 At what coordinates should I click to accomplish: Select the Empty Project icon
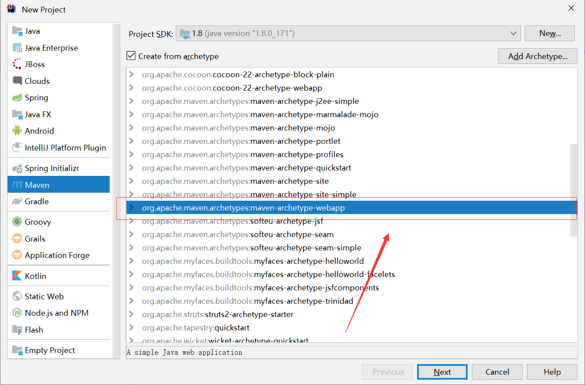click(x=17, y=350)
